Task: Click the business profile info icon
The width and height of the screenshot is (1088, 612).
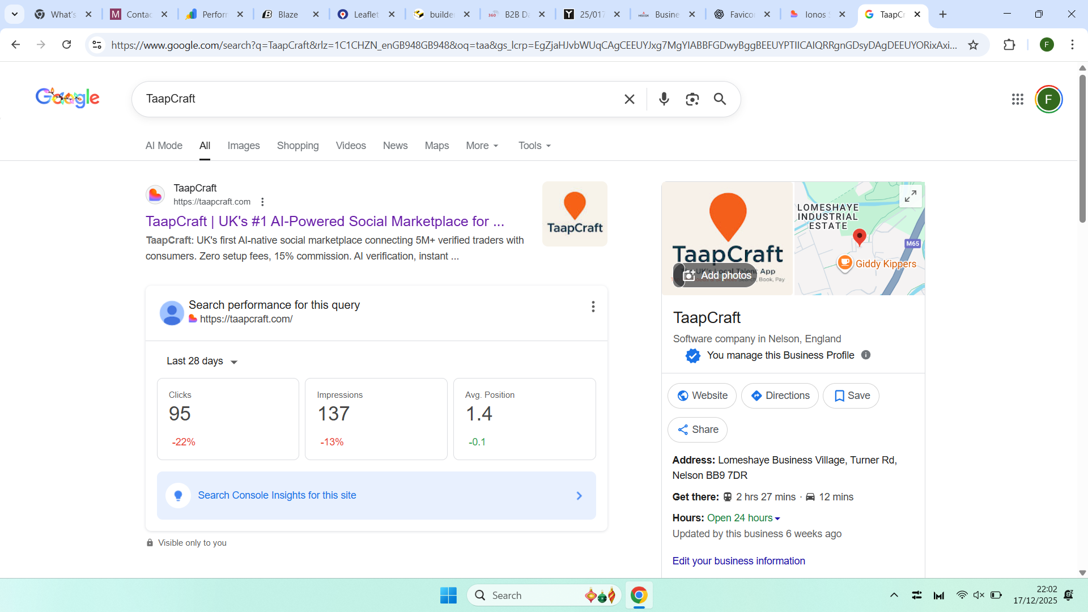Action: [865, 355]
